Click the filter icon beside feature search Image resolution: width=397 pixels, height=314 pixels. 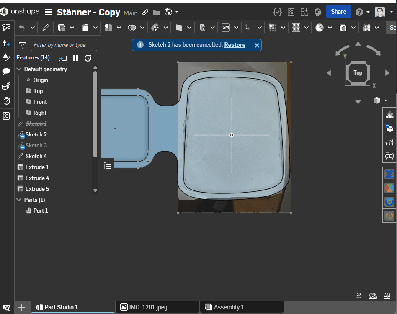tap(23, 45)
